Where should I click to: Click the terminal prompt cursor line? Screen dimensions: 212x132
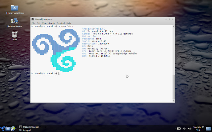click(45, 73)
